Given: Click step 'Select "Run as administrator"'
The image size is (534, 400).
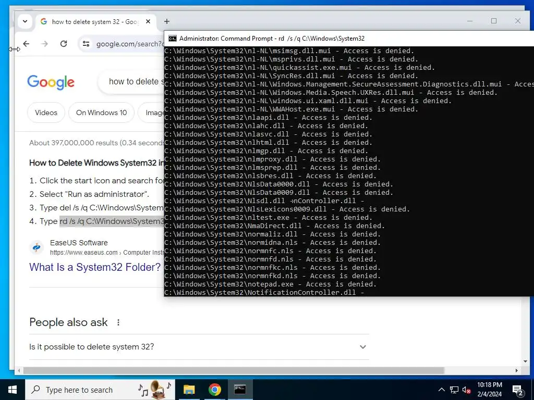Looking at the screenshot, I should (x=94, y=194).
